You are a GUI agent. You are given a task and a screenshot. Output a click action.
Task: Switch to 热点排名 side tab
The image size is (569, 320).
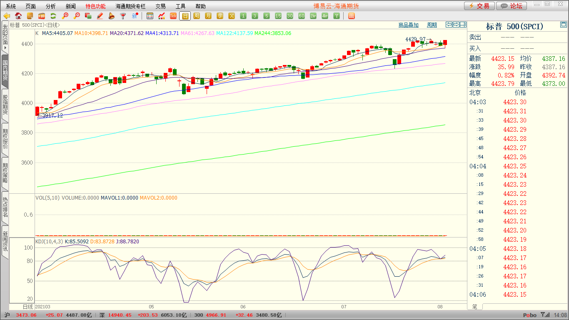click(5, 207)
